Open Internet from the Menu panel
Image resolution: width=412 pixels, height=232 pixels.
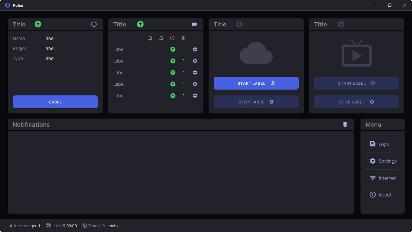pos(382,178)
